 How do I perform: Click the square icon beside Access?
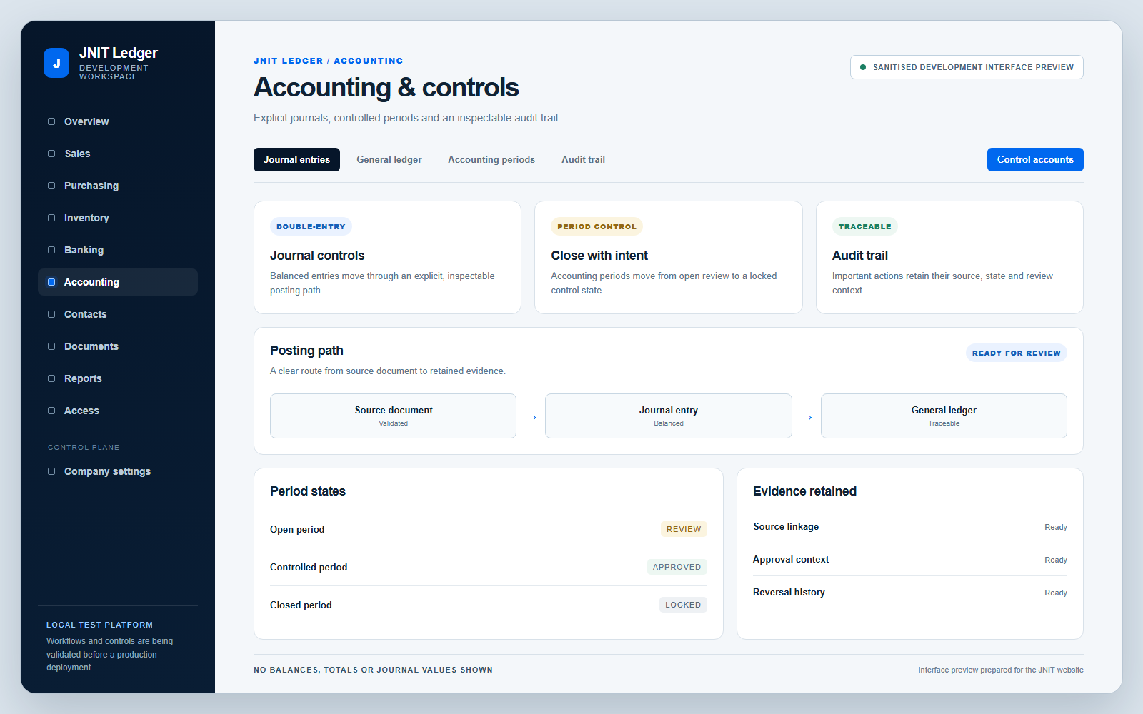pos(51,411)
